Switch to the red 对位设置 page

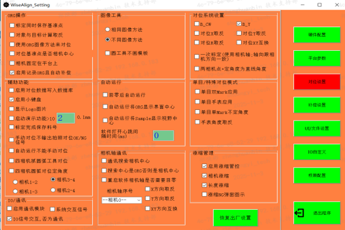[x=317, y=81]
